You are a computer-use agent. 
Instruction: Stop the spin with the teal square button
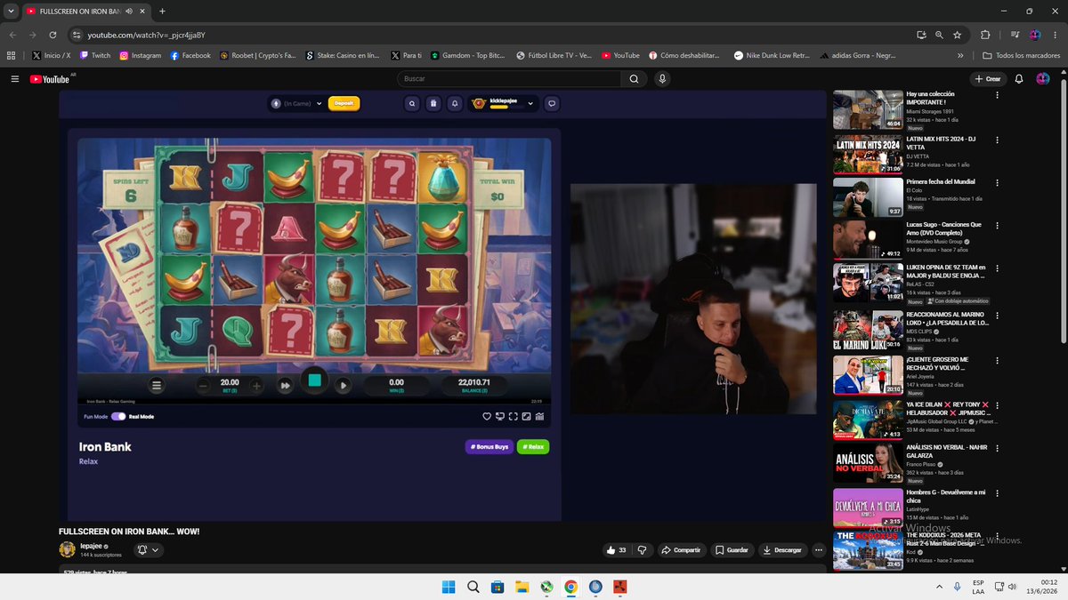click(x=314, y=380)
